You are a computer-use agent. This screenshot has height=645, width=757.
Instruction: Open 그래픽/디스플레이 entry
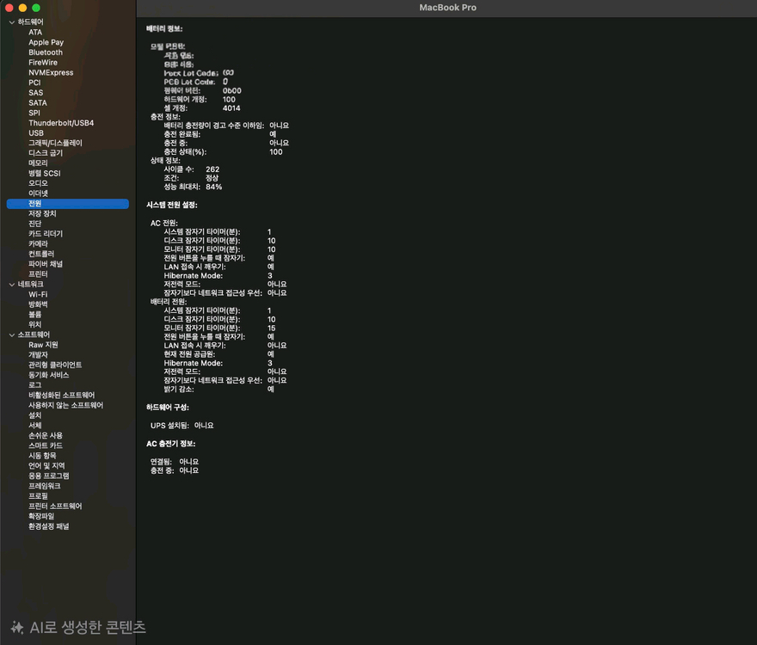pyautogui.click(x=56, y=143)
